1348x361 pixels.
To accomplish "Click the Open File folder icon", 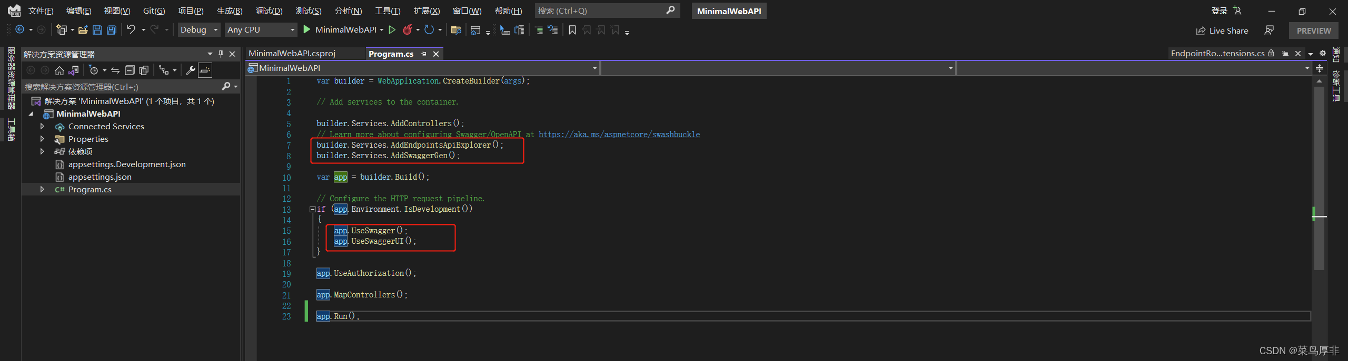I will pos(83,30).
